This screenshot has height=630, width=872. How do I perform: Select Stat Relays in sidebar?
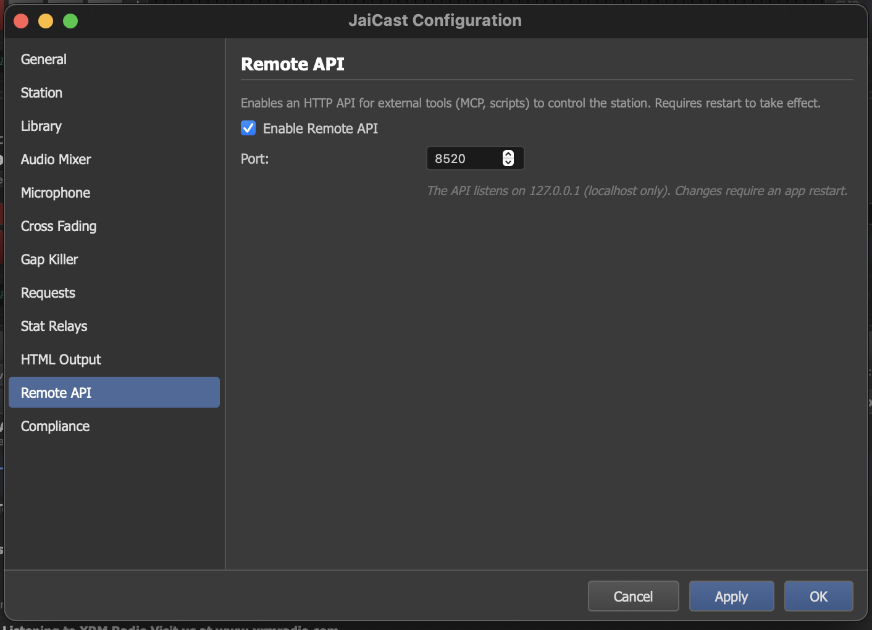(x=114, y=326)
